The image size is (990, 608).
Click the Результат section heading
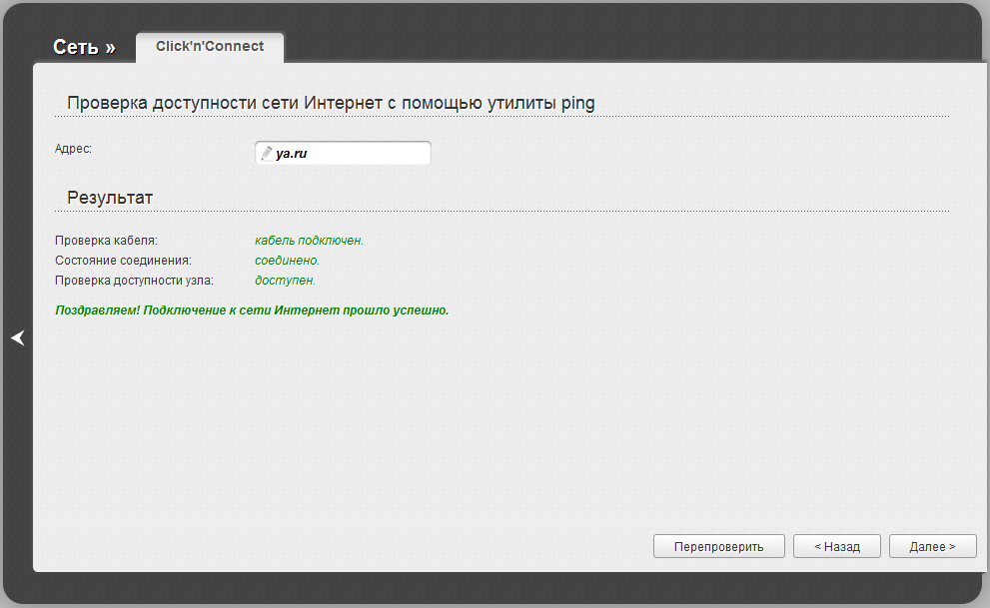[110, 197]
